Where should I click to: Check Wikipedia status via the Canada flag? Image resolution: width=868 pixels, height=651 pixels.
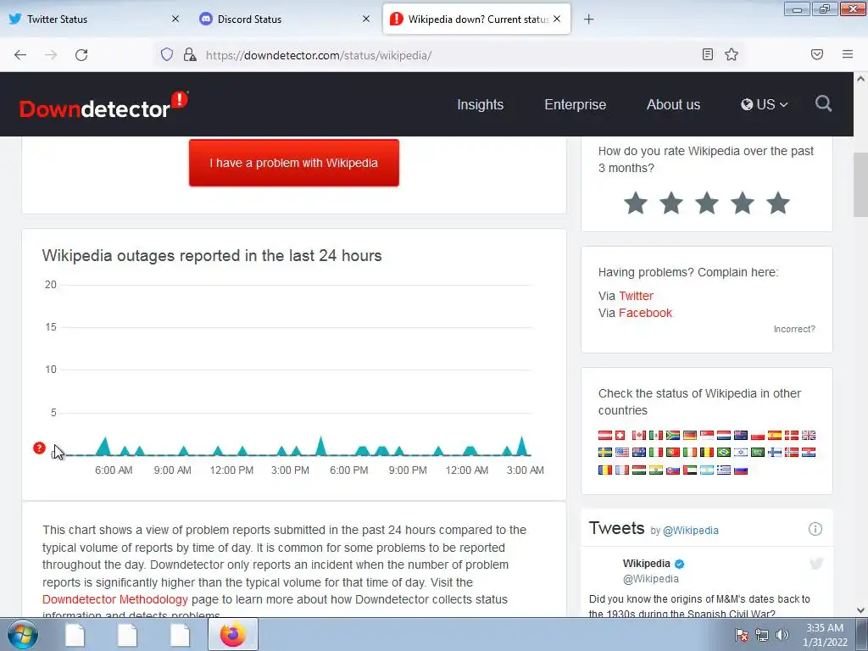639,435
